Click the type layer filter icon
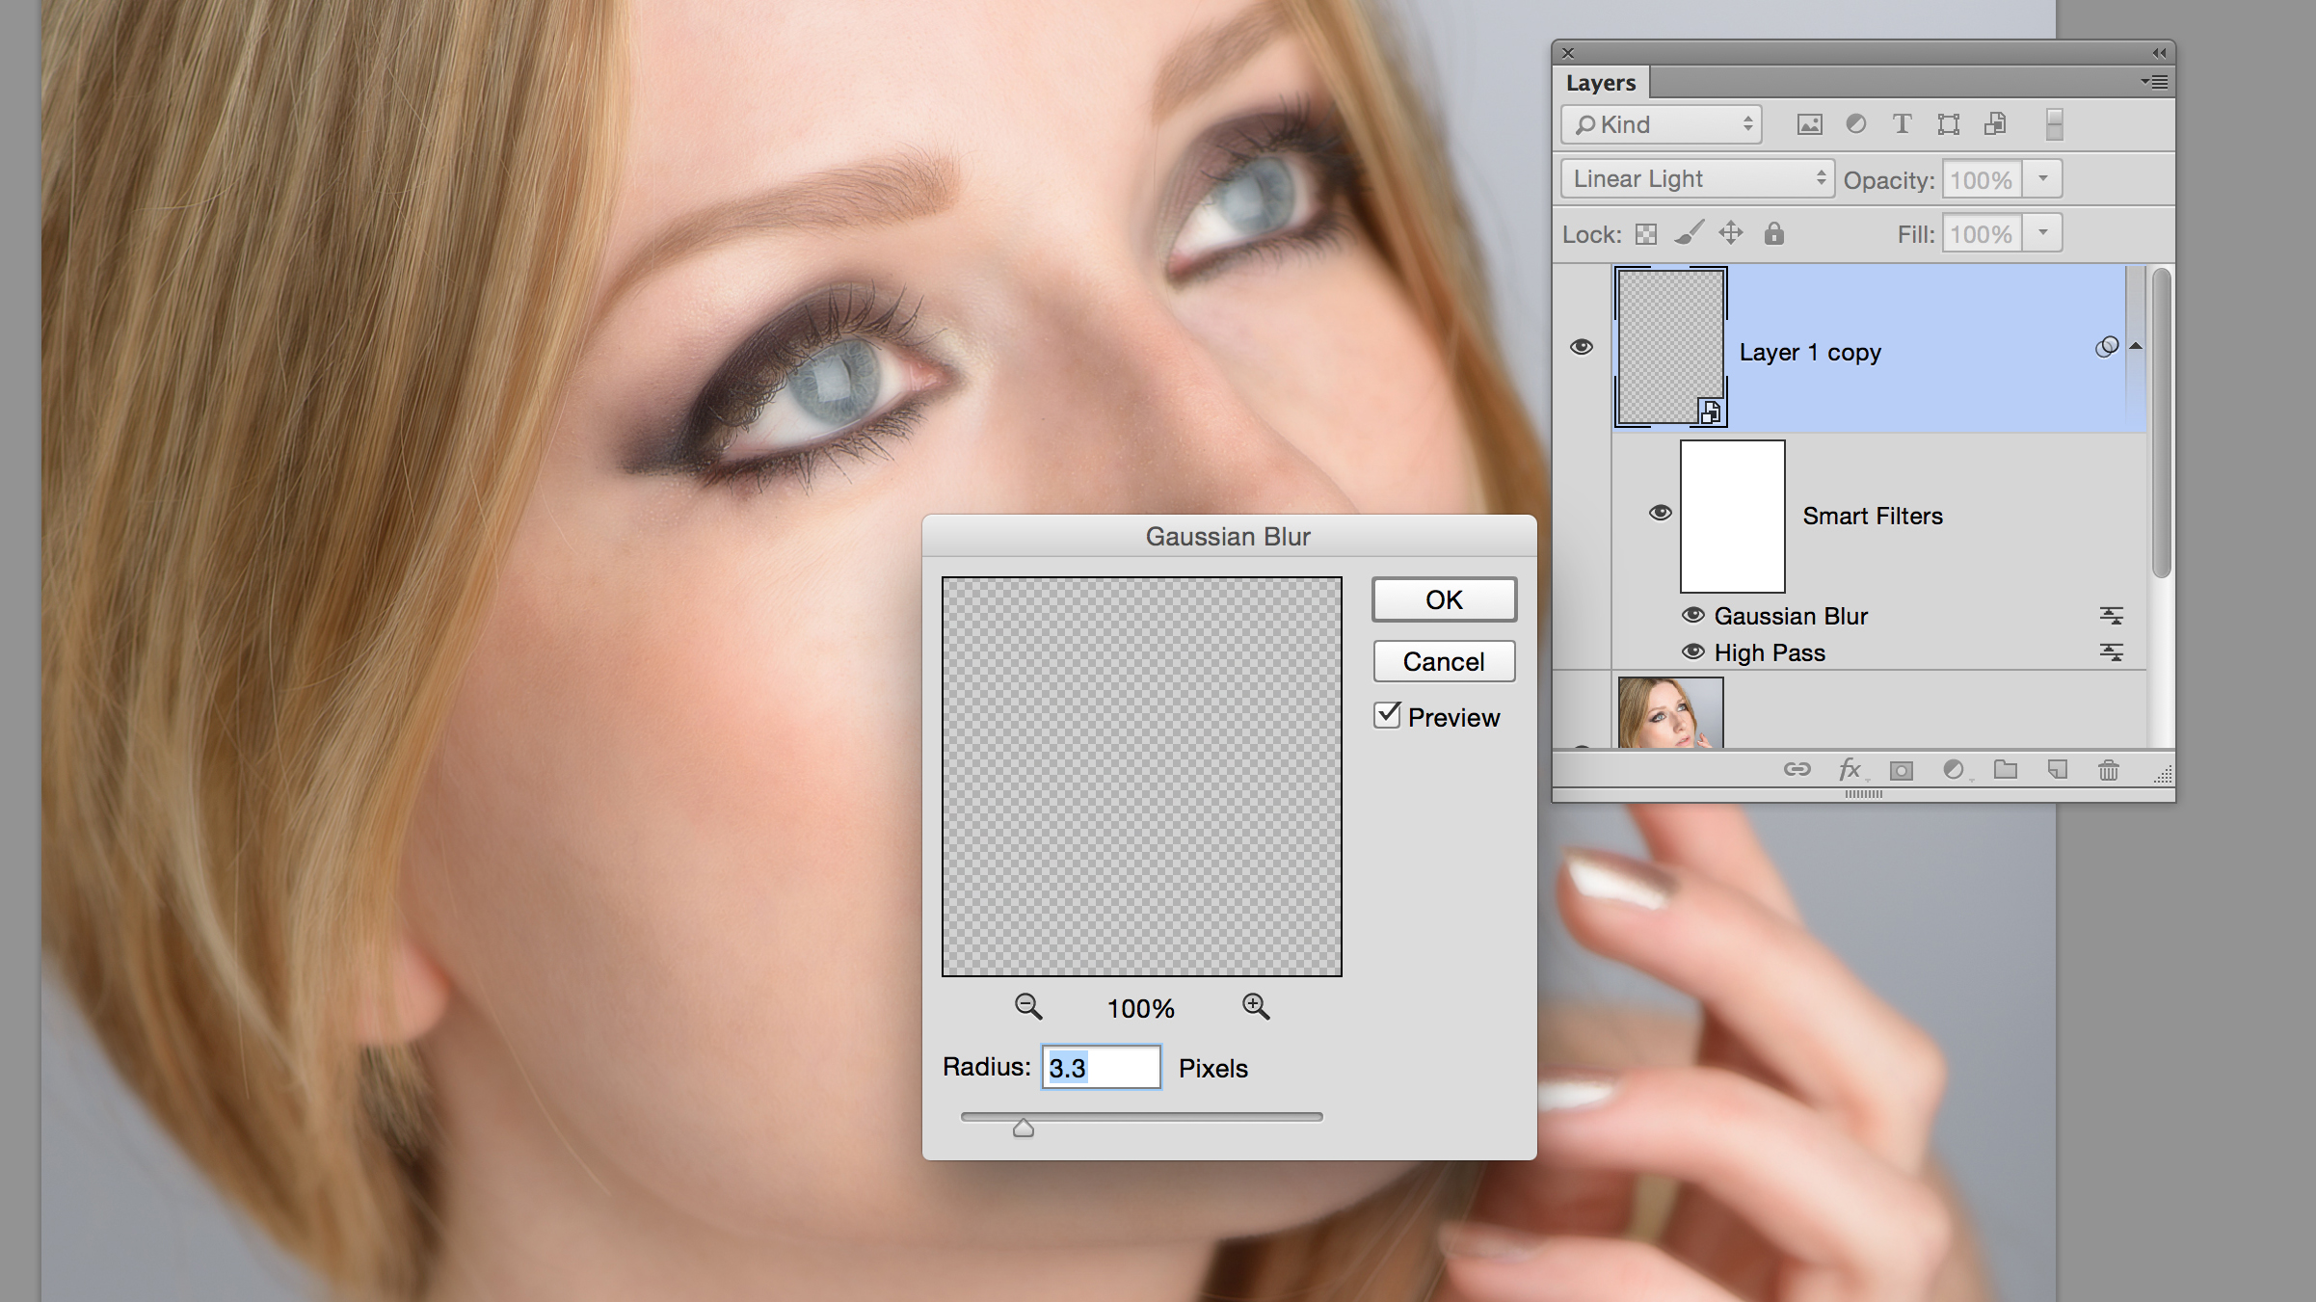Screen dimensions: 2316x1302 1902,124
